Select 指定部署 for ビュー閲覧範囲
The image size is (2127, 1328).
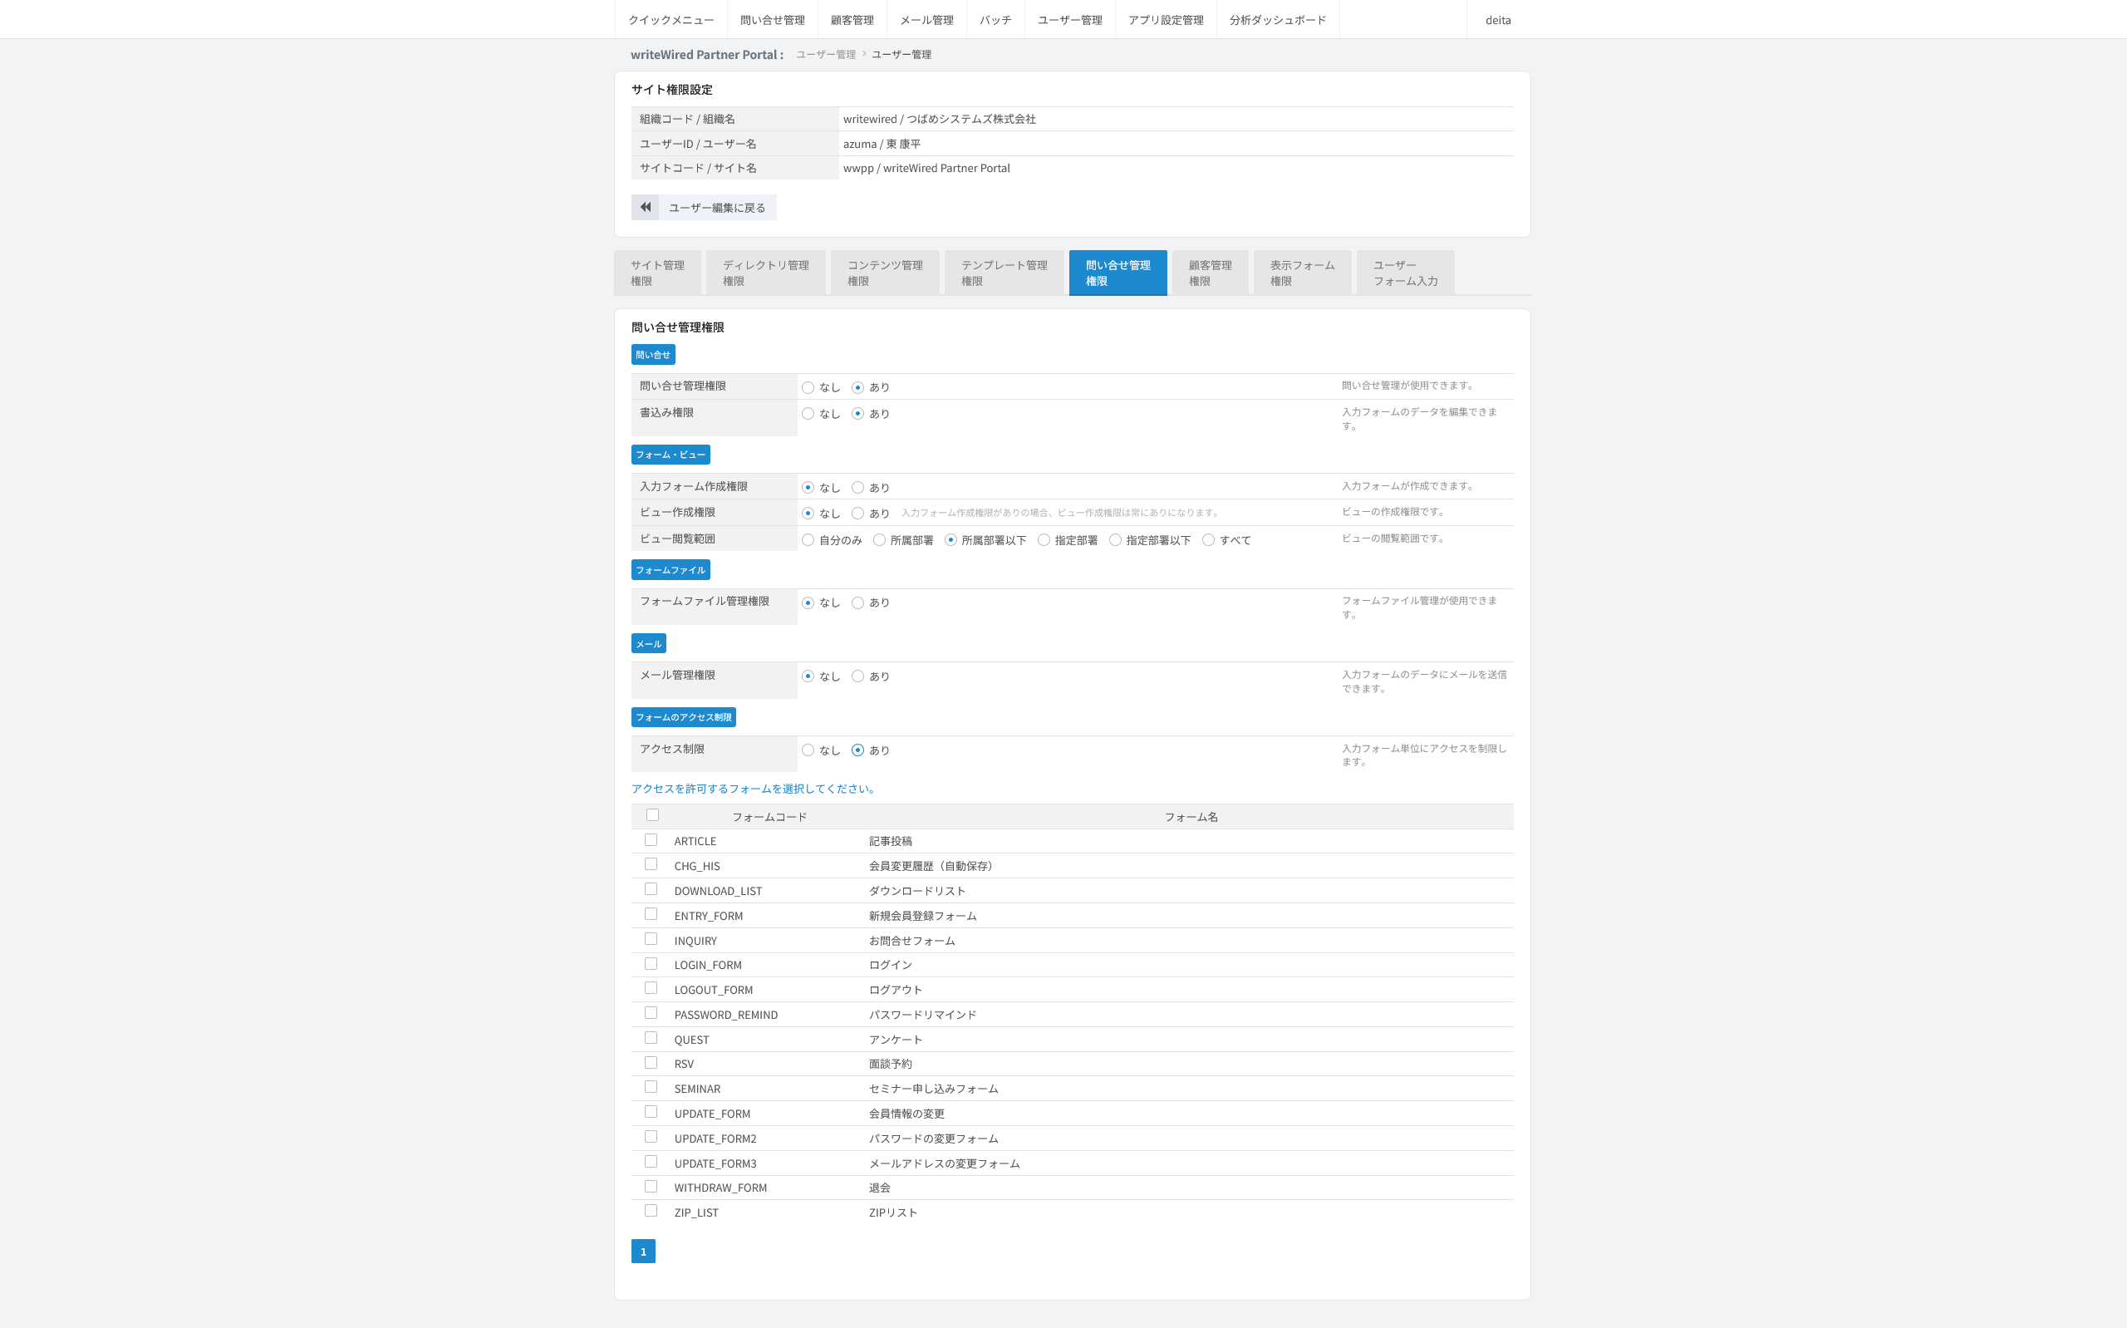1043,540
